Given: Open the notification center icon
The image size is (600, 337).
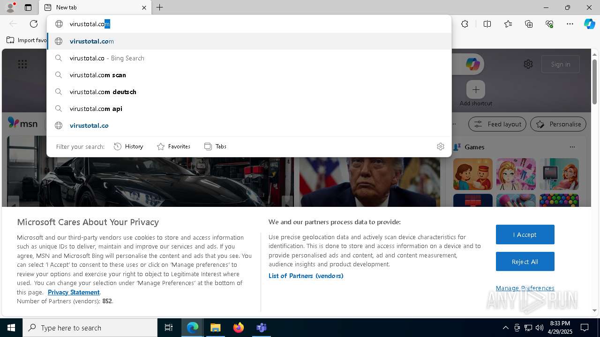Looking at the screenshot, I should (x=585, y=328).
